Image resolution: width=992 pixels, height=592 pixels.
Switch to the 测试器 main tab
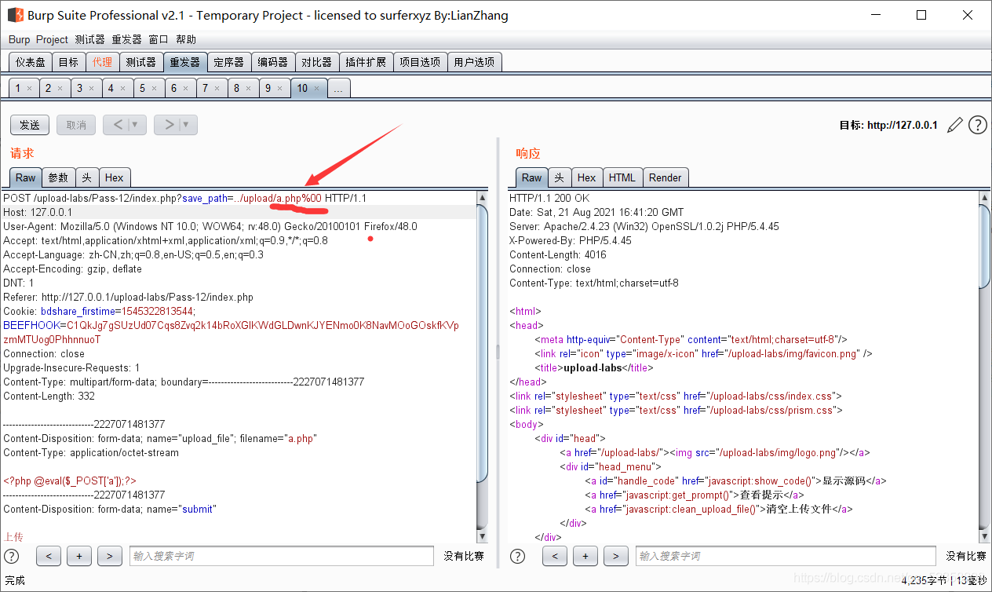pyautogui.click(x=140, y=62)
